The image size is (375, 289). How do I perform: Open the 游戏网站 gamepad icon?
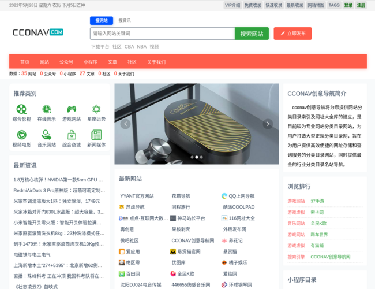[x=72, y=109]
